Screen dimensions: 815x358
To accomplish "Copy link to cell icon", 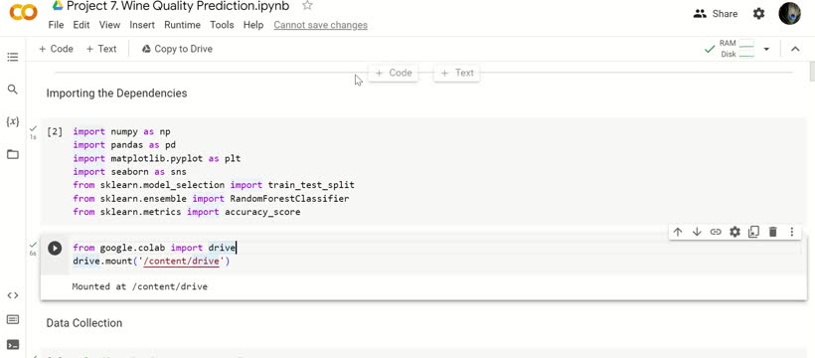I will click(716, 232).
